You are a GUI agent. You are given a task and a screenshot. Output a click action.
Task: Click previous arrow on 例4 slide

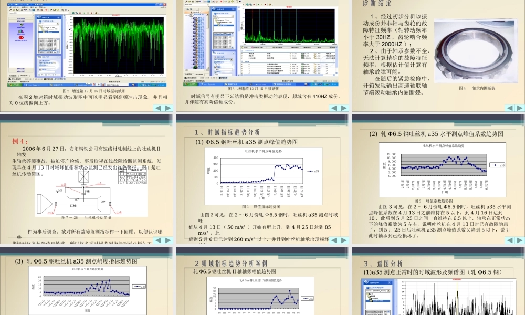pyautogui.click(x=158, y=240)
